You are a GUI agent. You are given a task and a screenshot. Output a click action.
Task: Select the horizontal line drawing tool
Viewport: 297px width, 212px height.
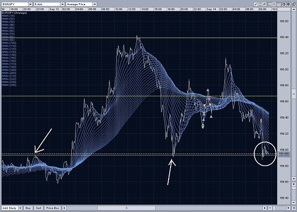(260, 4)
